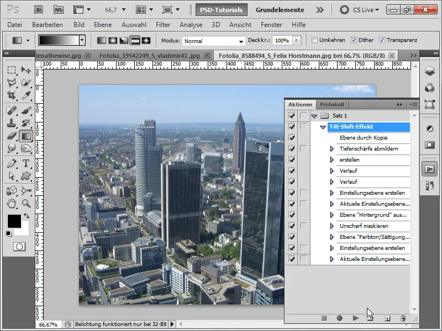Select the Eraser tool
The height and width of the screenshot is (331, 442).
[12, 136]
